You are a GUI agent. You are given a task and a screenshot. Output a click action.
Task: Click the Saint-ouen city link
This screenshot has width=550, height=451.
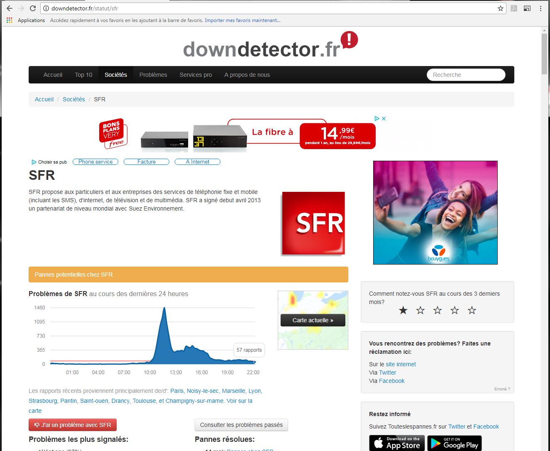point(94,401)
